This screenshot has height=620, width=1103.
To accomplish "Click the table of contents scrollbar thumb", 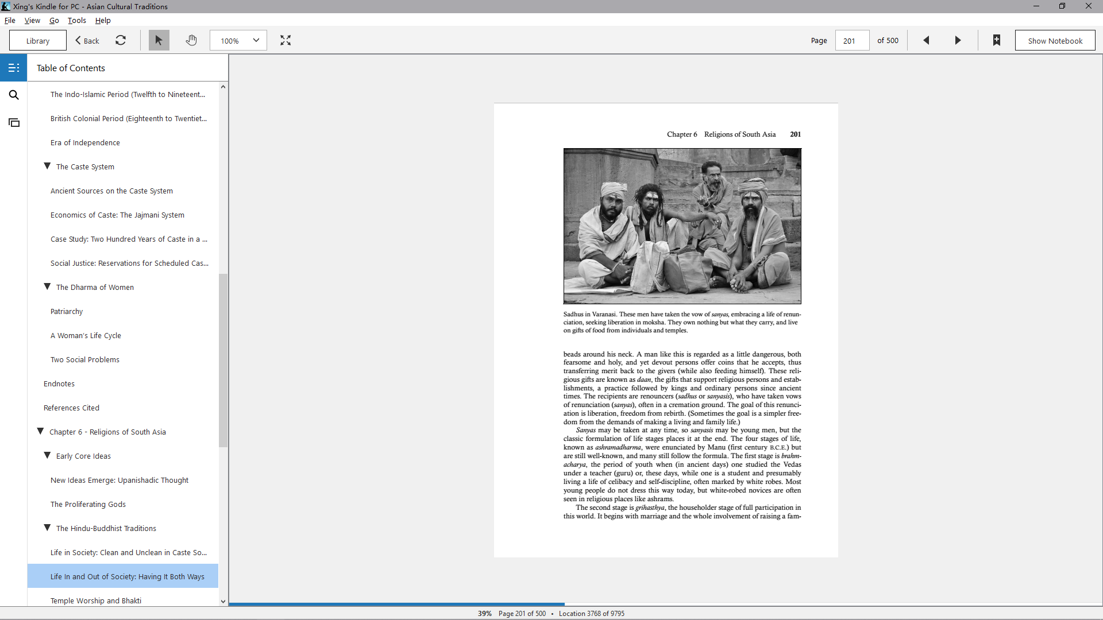I will pyautogui.click(x=223, y=361).
